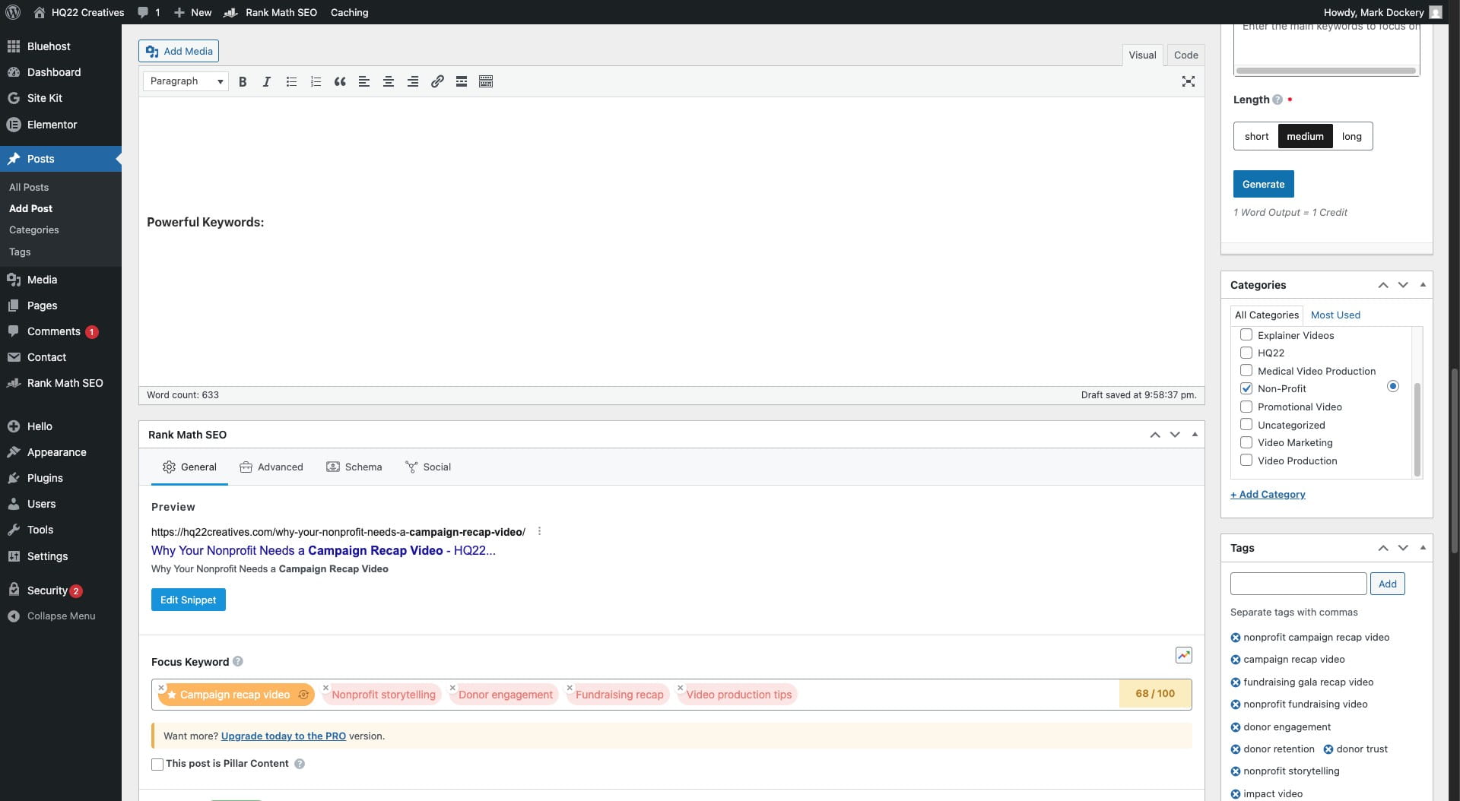The height and width of the screenshot is (801, 1460).
Task: Remove the Fundraising recap keyword
Action: 570,688
